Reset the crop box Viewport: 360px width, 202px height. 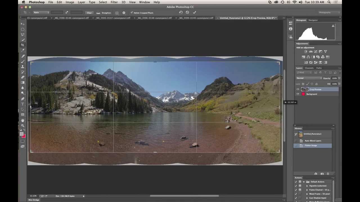181,12
